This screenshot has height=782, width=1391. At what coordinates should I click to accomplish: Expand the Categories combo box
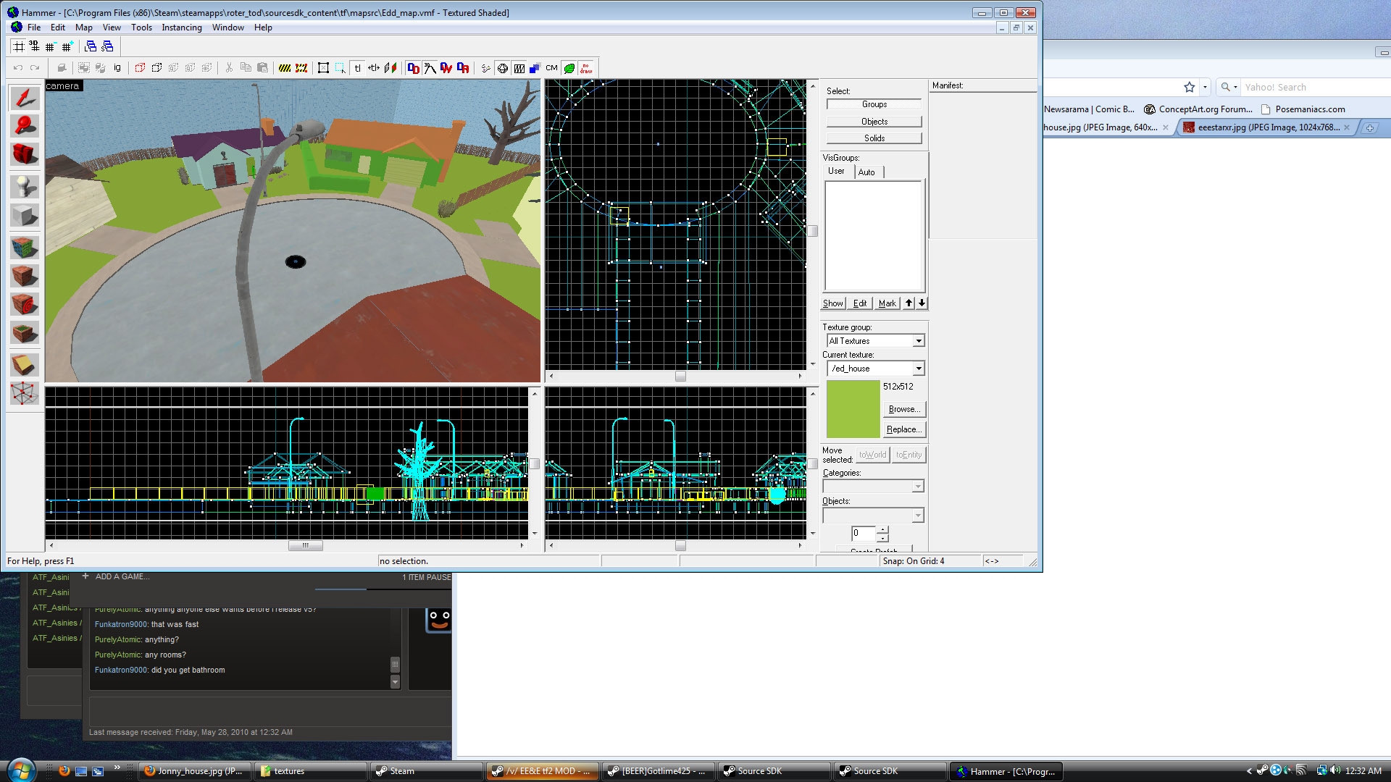point(917,487)
